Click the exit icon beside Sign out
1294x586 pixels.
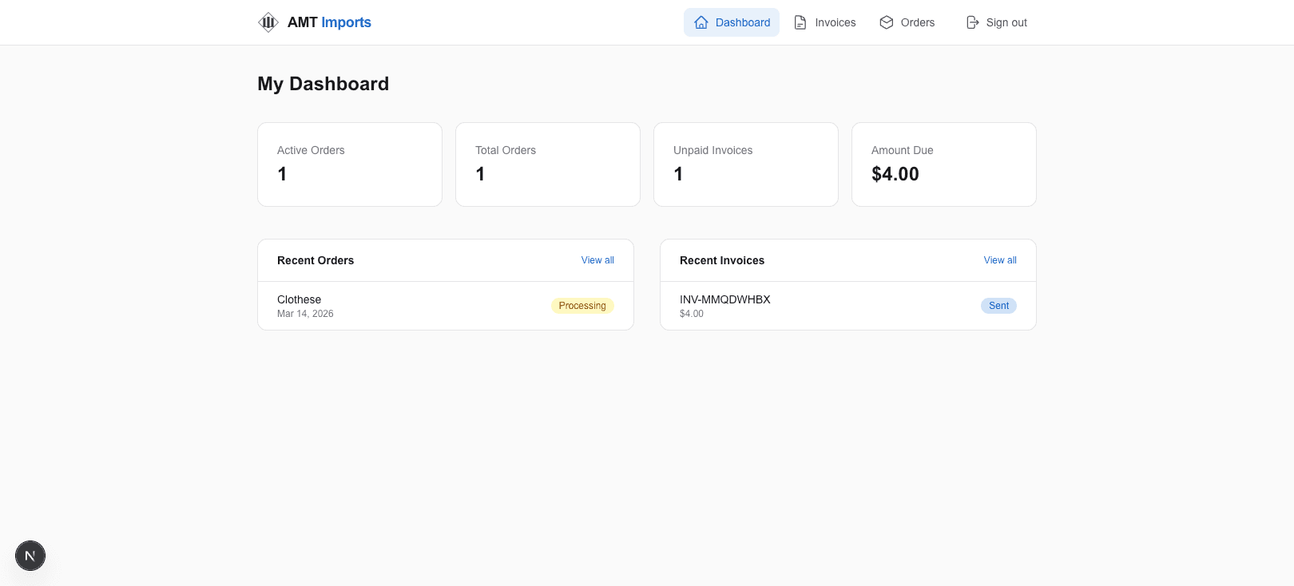(x=972, y=22)
